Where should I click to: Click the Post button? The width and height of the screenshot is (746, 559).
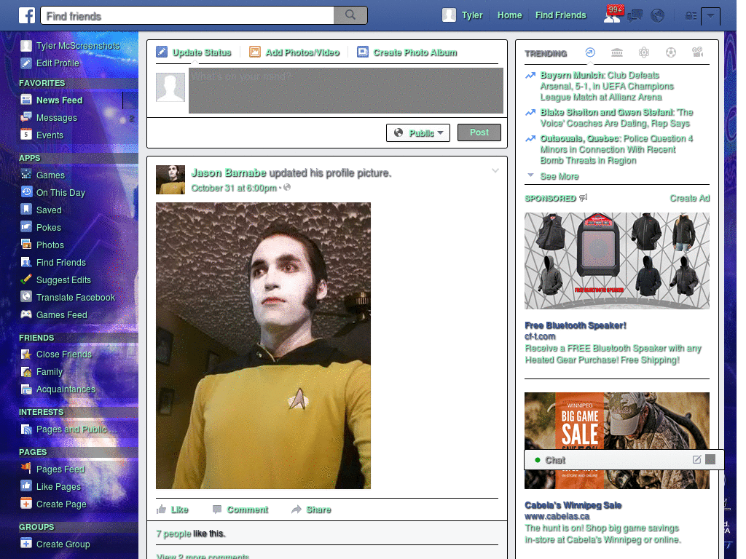(x=479, y=132)
